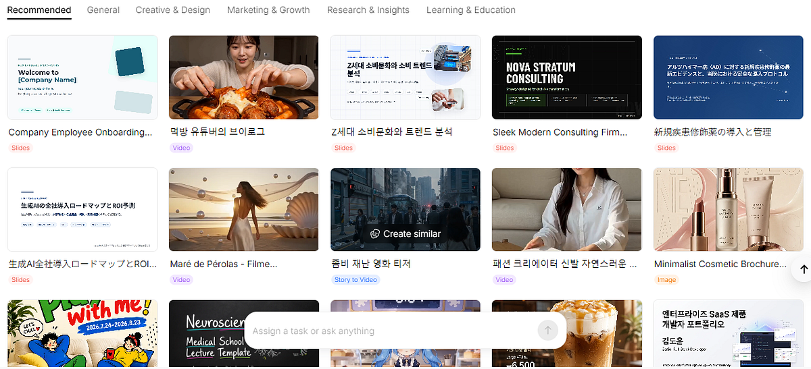
Task: Click the 'Z세대 소비문화와 트렌드 분석' title text
Action: (x=392, y=132)
